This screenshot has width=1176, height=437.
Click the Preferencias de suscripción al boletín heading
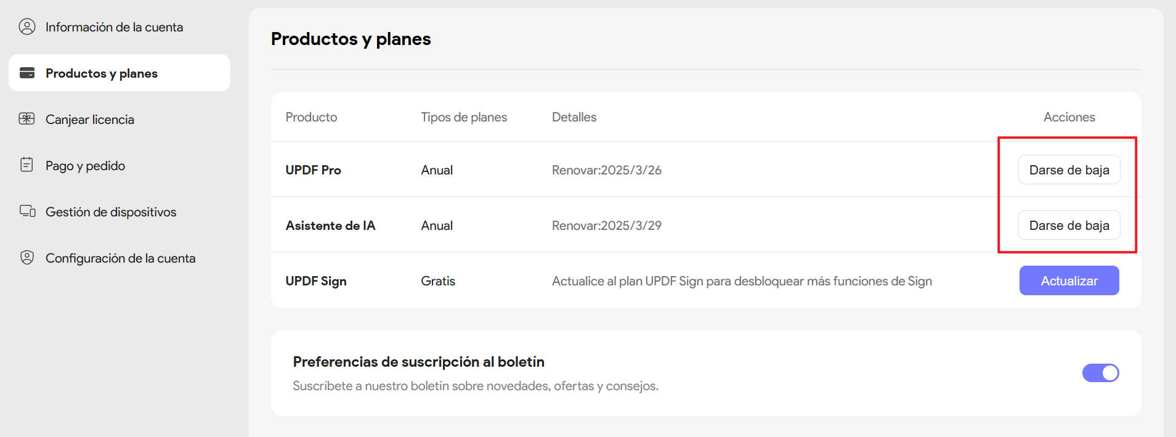coord(418,362)
